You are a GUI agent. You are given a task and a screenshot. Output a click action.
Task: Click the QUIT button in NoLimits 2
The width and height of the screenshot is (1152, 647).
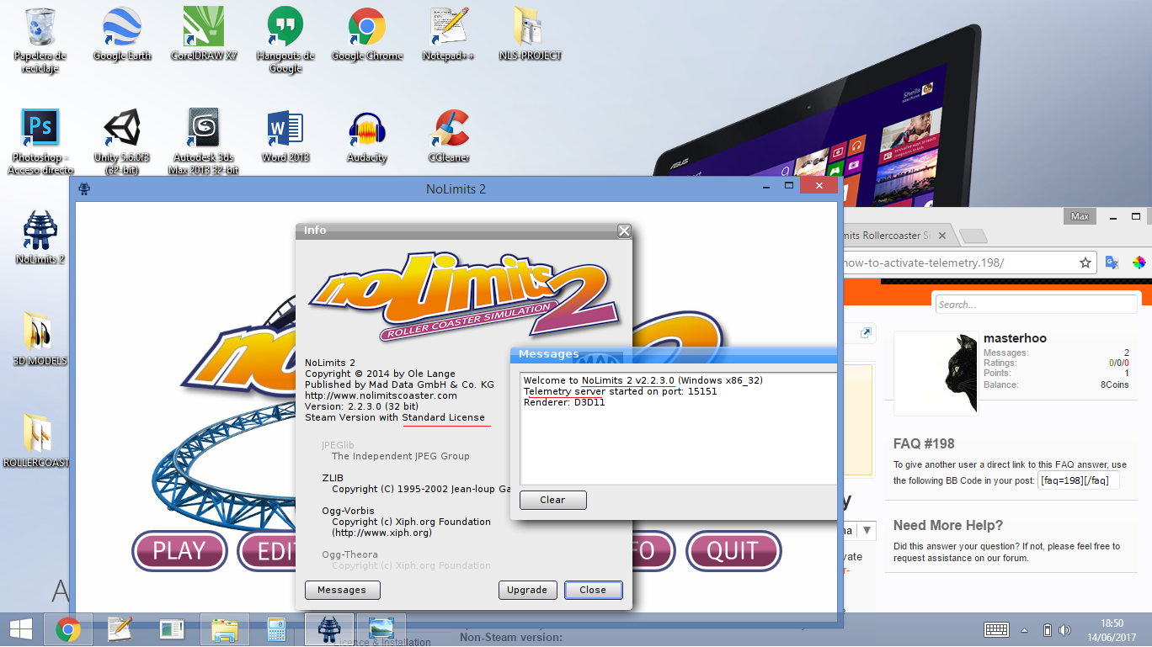click(733, 551)
